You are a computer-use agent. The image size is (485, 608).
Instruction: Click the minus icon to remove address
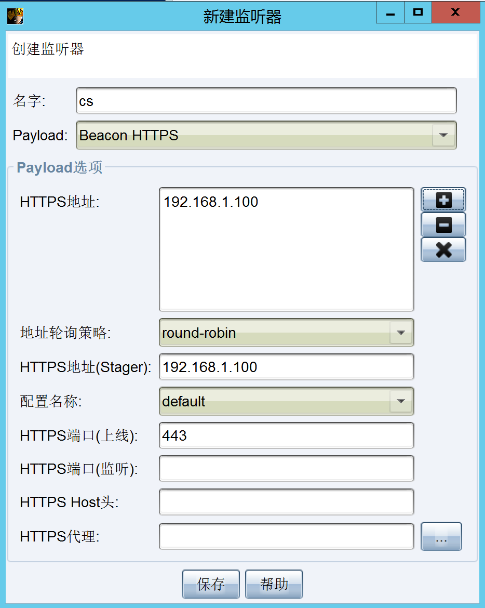[443, 225]
